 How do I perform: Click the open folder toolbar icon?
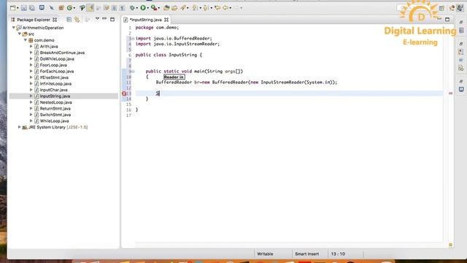click(166, 8)
